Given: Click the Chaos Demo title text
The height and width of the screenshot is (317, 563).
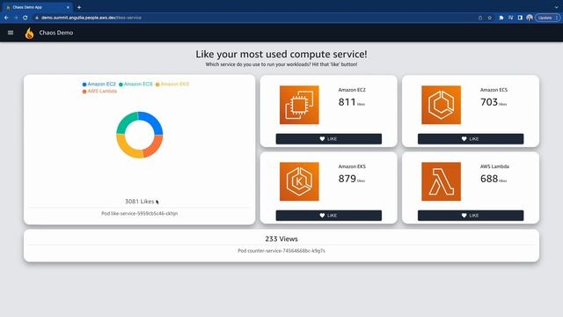Looking at the screenshot, I should [56, 33].
